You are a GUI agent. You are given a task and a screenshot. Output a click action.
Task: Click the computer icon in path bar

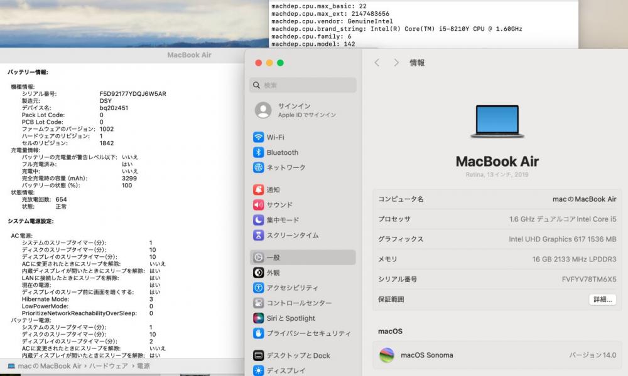point(11,366)
